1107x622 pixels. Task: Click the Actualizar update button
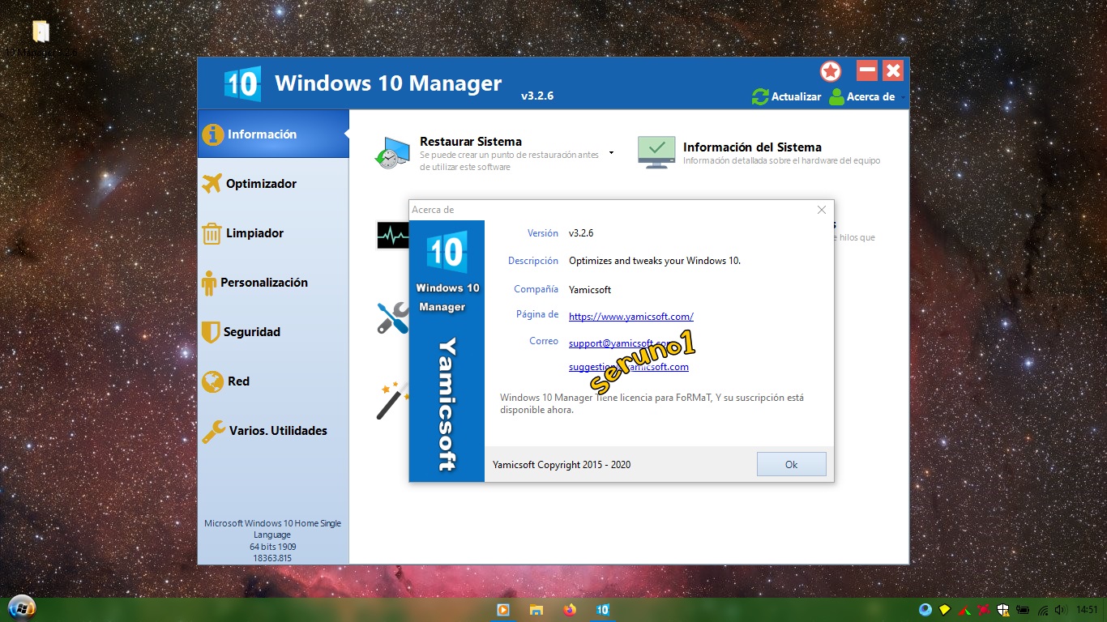pos(786,96)
